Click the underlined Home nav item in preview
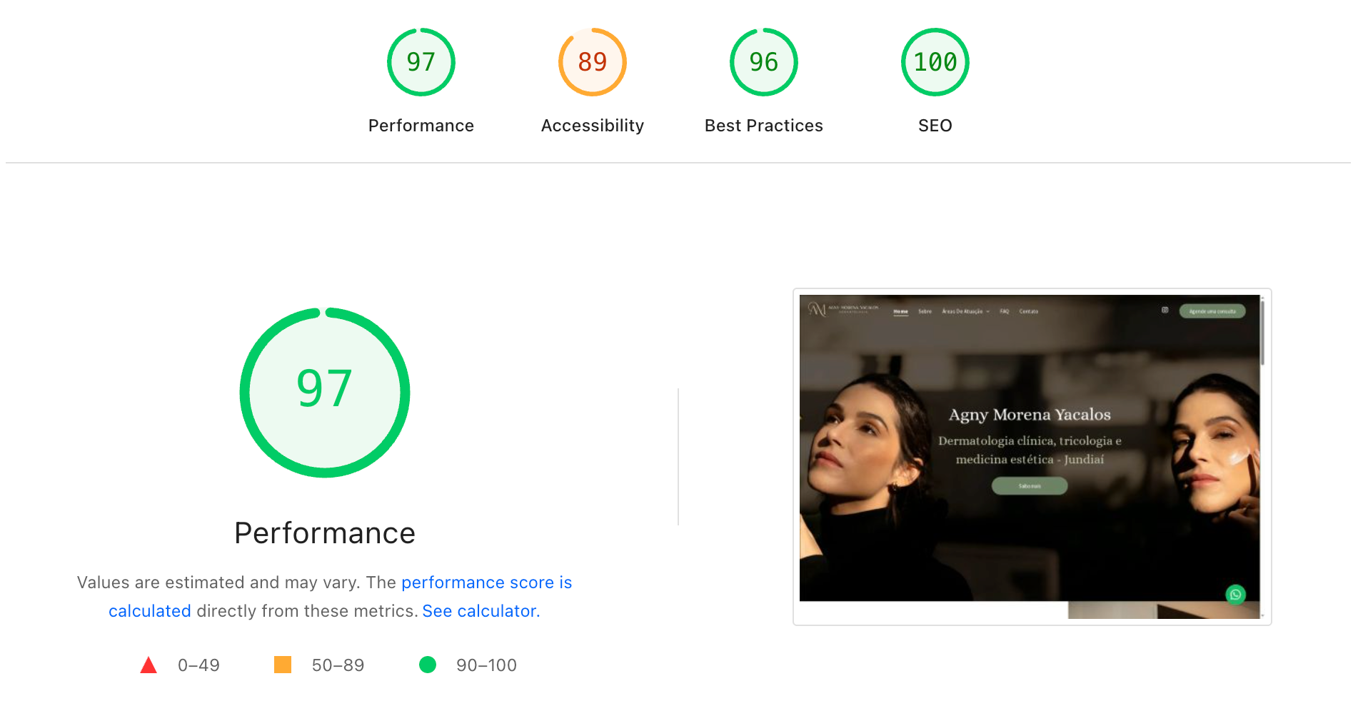This screenshot has height=711, width=1358. [901, 311]
